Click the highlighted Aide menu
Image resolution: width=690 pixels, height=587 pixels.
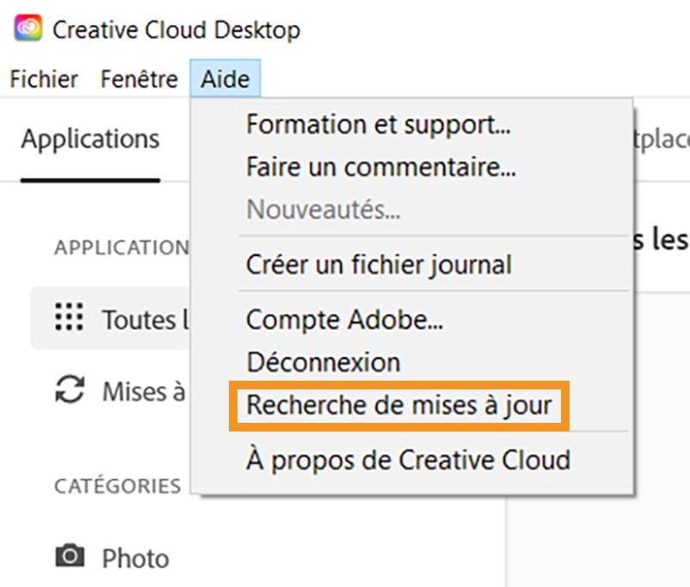pyautogui.click(x=225, y=79)
